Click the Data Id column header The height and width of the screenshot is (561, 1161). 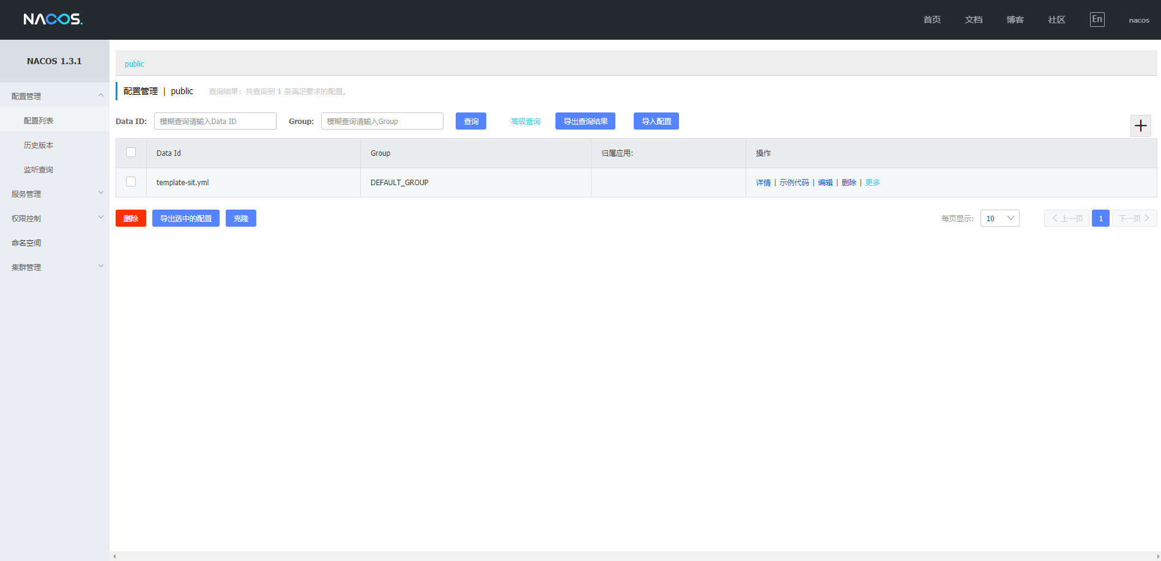[x=253, y=153]
